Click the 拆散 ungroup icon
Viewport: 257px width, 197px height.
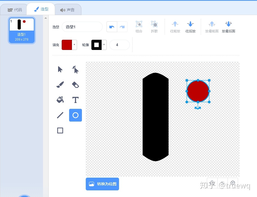point(154,27)
